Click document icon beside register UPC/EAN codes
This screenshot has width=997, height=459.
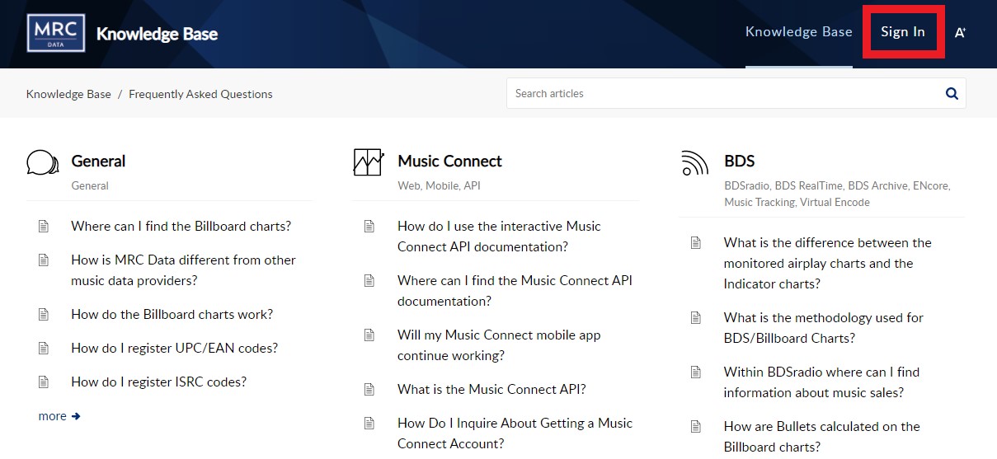click(44, 349)
